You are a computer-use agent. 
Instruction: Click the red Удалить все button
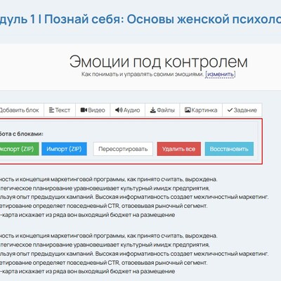(x=178, y=149)
